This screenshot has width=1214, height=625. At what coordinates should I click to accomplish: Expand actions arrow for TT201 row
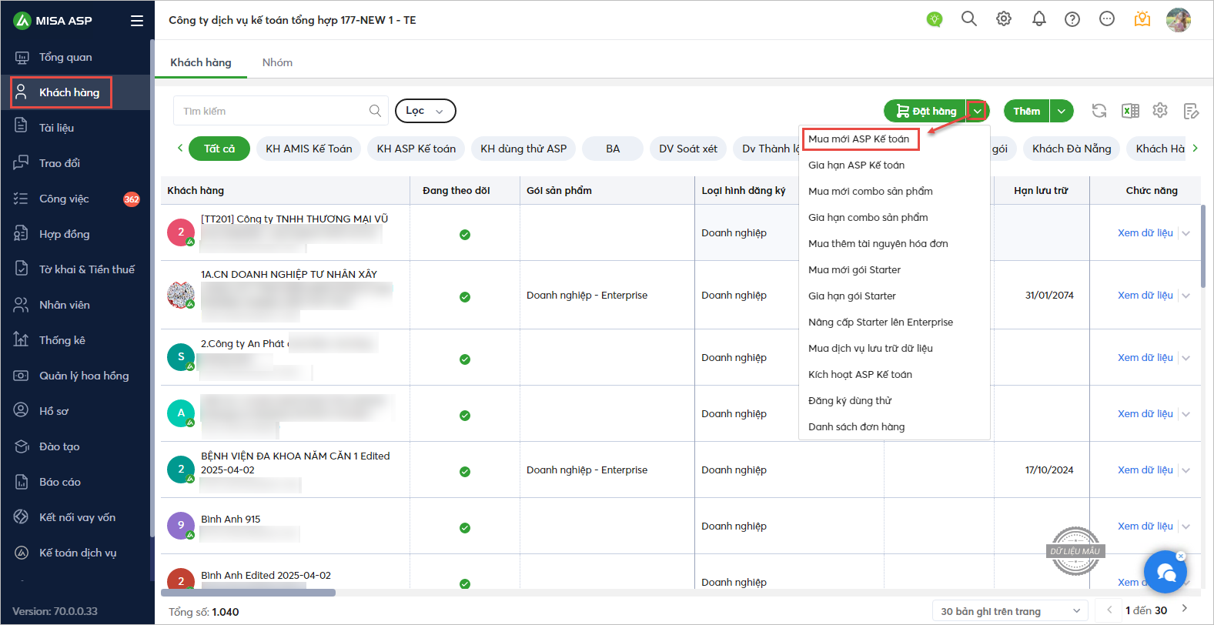(x=1186, y=233)
